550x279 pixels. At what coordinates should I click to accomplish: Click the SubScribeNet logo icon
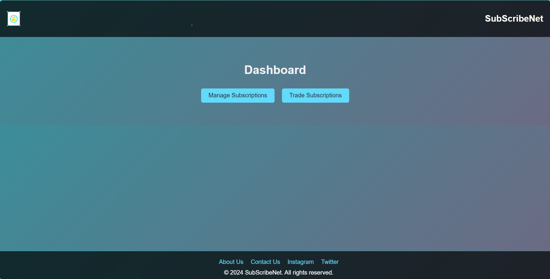click(x=14, y=19)
